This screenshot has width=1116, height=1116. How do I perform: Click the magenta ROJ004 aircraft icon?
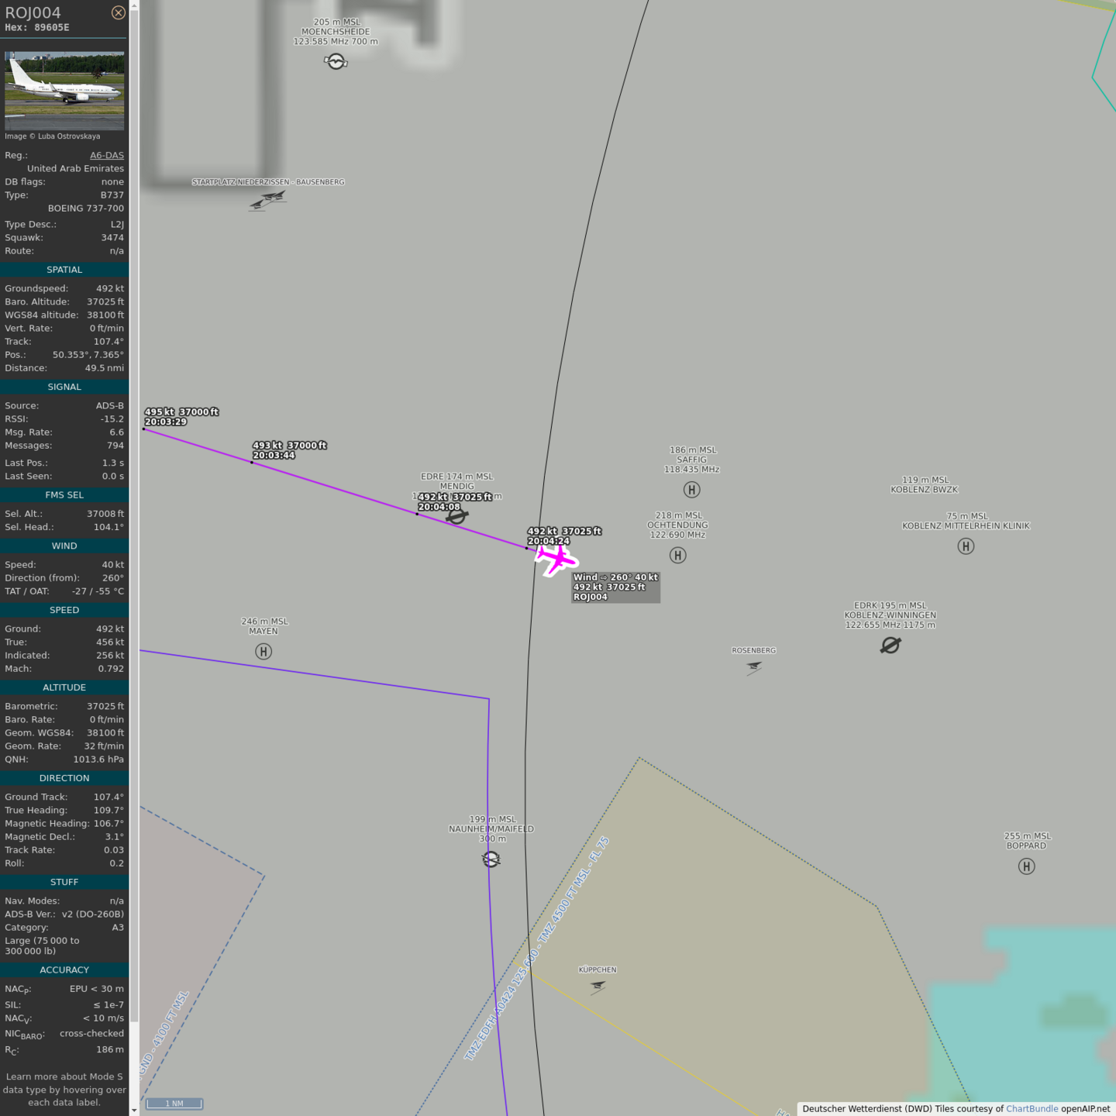(556, 559)
